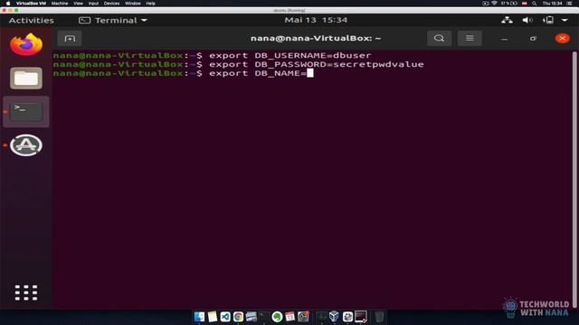The height and width of the screenshot is (325, 579).
Task: Open the terminal hamburger menu
Action: click(470, 38)
